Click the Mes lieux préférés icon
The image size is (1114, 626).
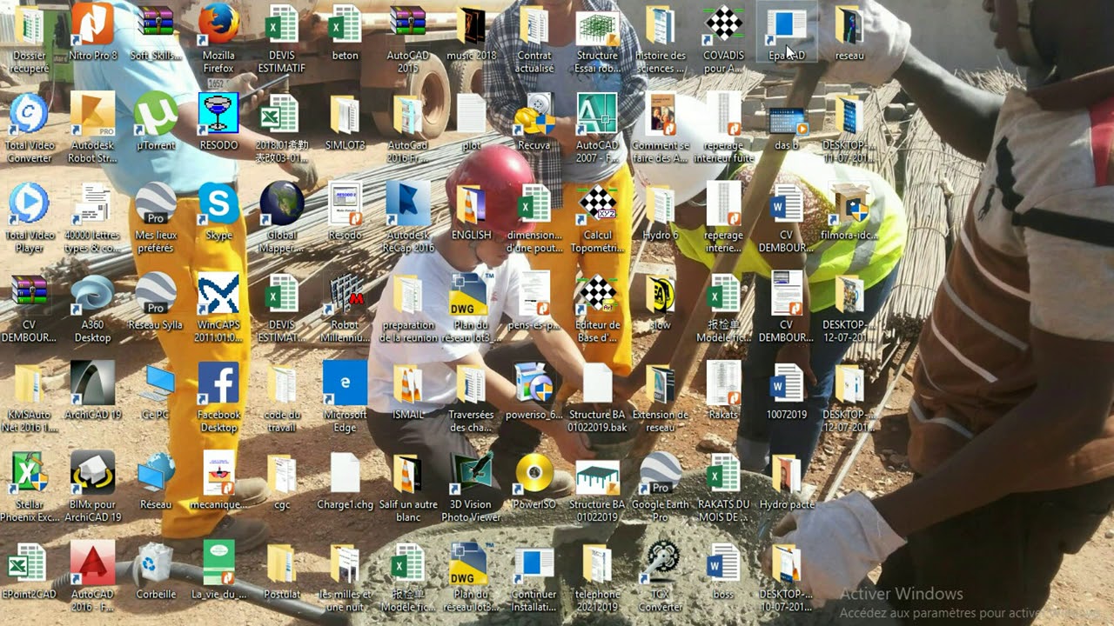(x=156, y=218)
